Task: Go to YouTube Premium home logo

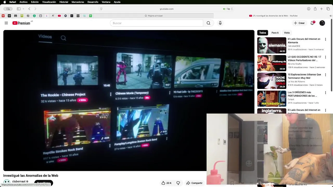Action: (21, 23)
